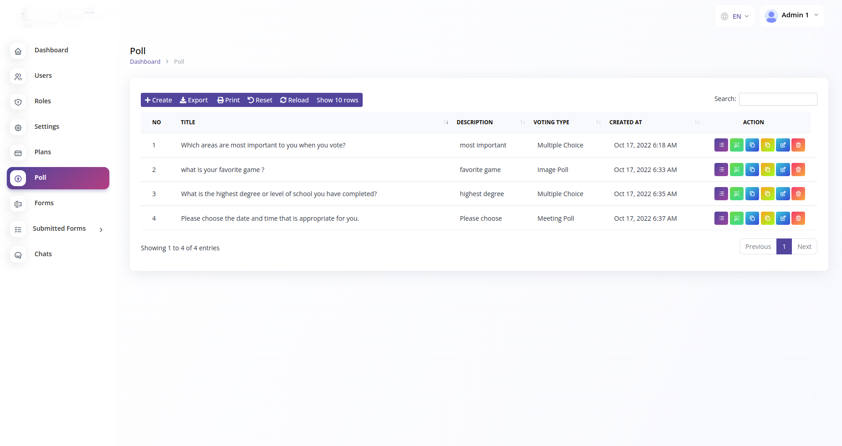Click the blue pencil edit icon for poll 1
This screenshot has width=842, height=446.
[x=783, y=145]
